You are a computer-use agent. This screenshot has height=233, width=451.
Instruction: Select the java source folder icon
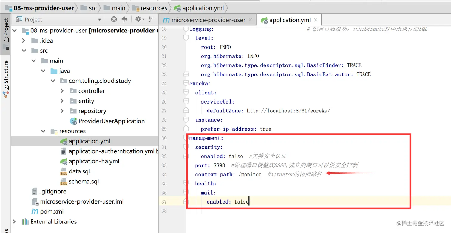[x=54, y=71]
